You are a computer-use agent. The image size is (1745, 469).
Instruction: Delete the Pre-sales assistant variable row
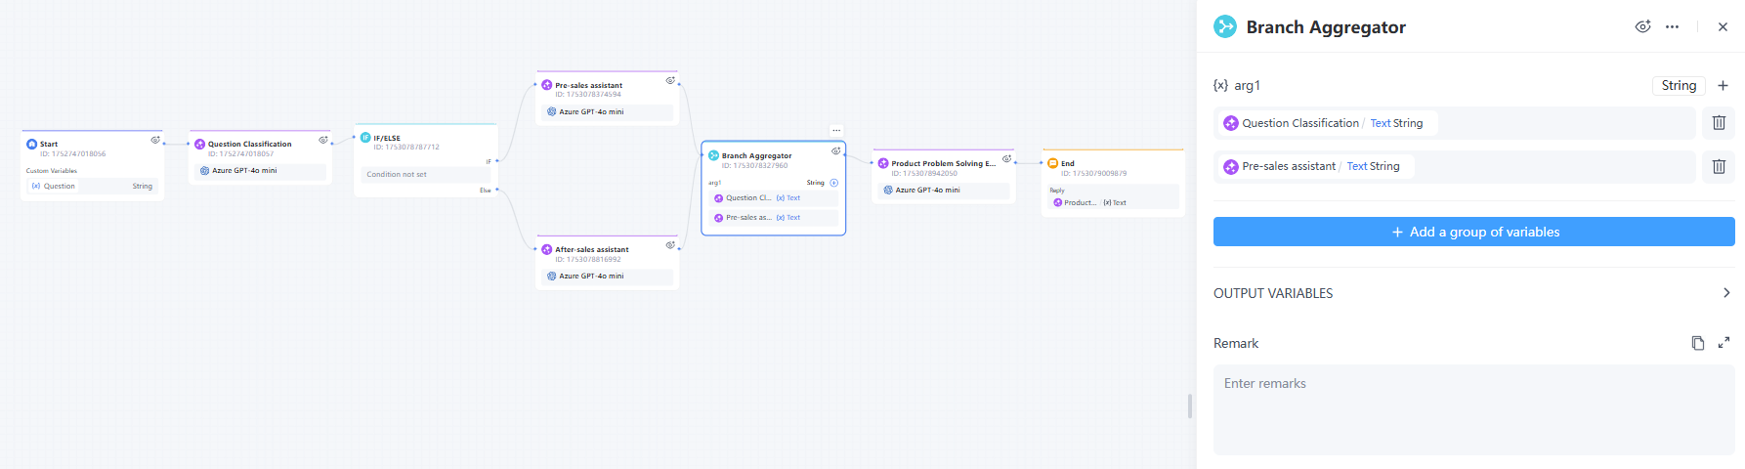[x=1719, y=167]
